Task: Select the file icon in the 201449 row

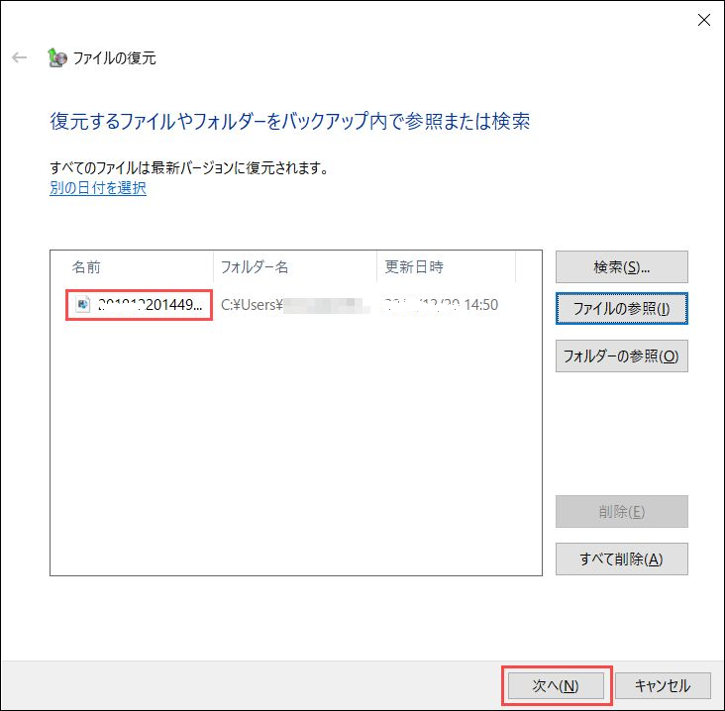Action: click(x=83, y=304)
